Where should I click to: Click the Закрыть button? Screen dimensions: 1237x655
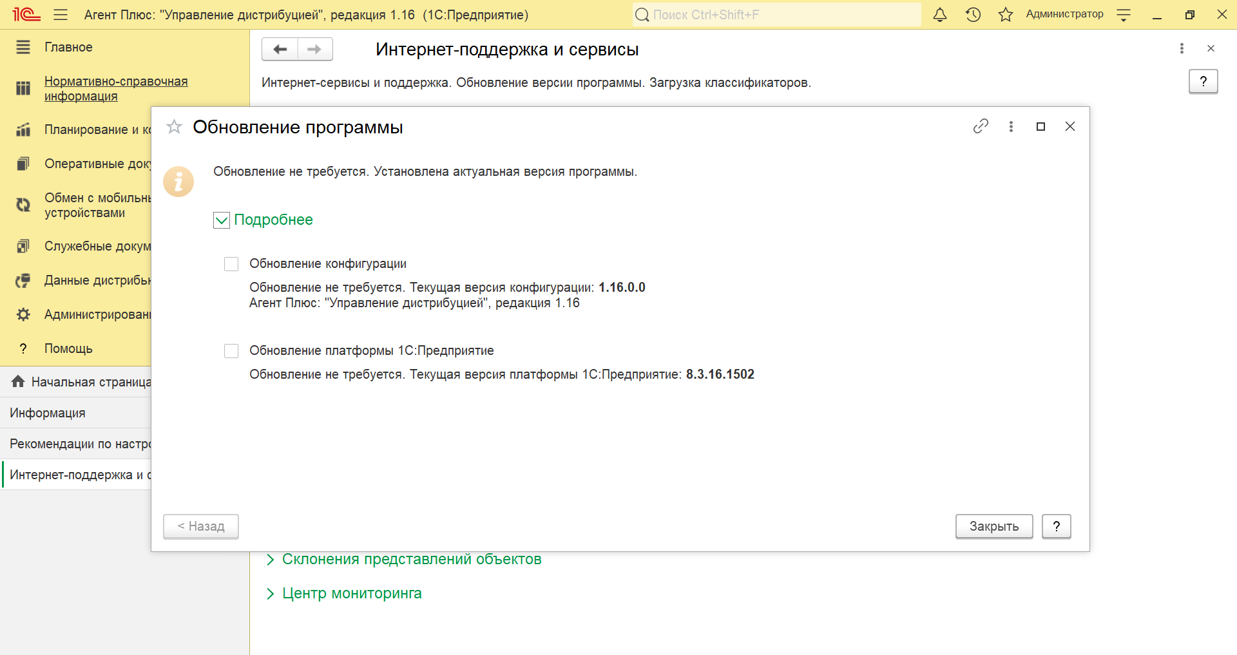tap(994, 526)
